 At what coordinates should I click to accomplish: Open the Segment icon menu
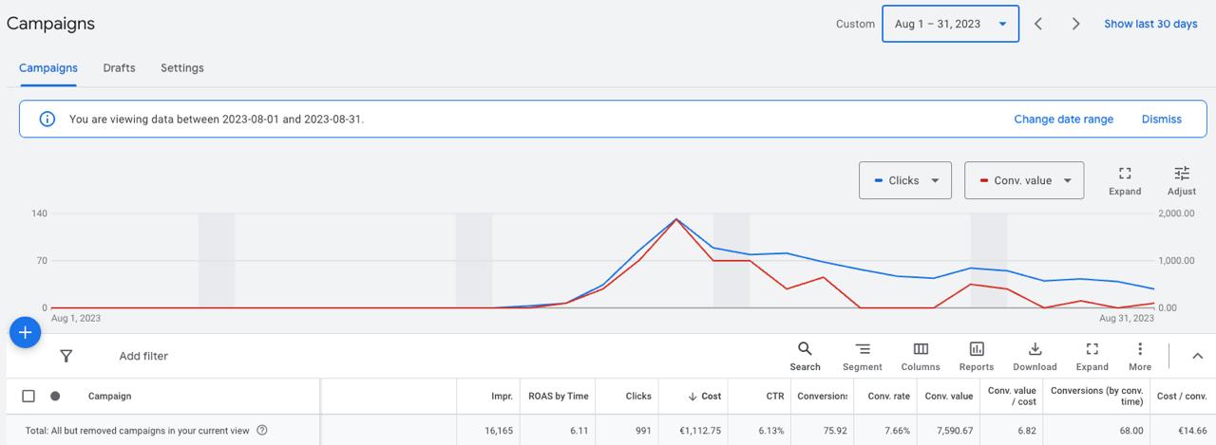click(x=862, y=349)
